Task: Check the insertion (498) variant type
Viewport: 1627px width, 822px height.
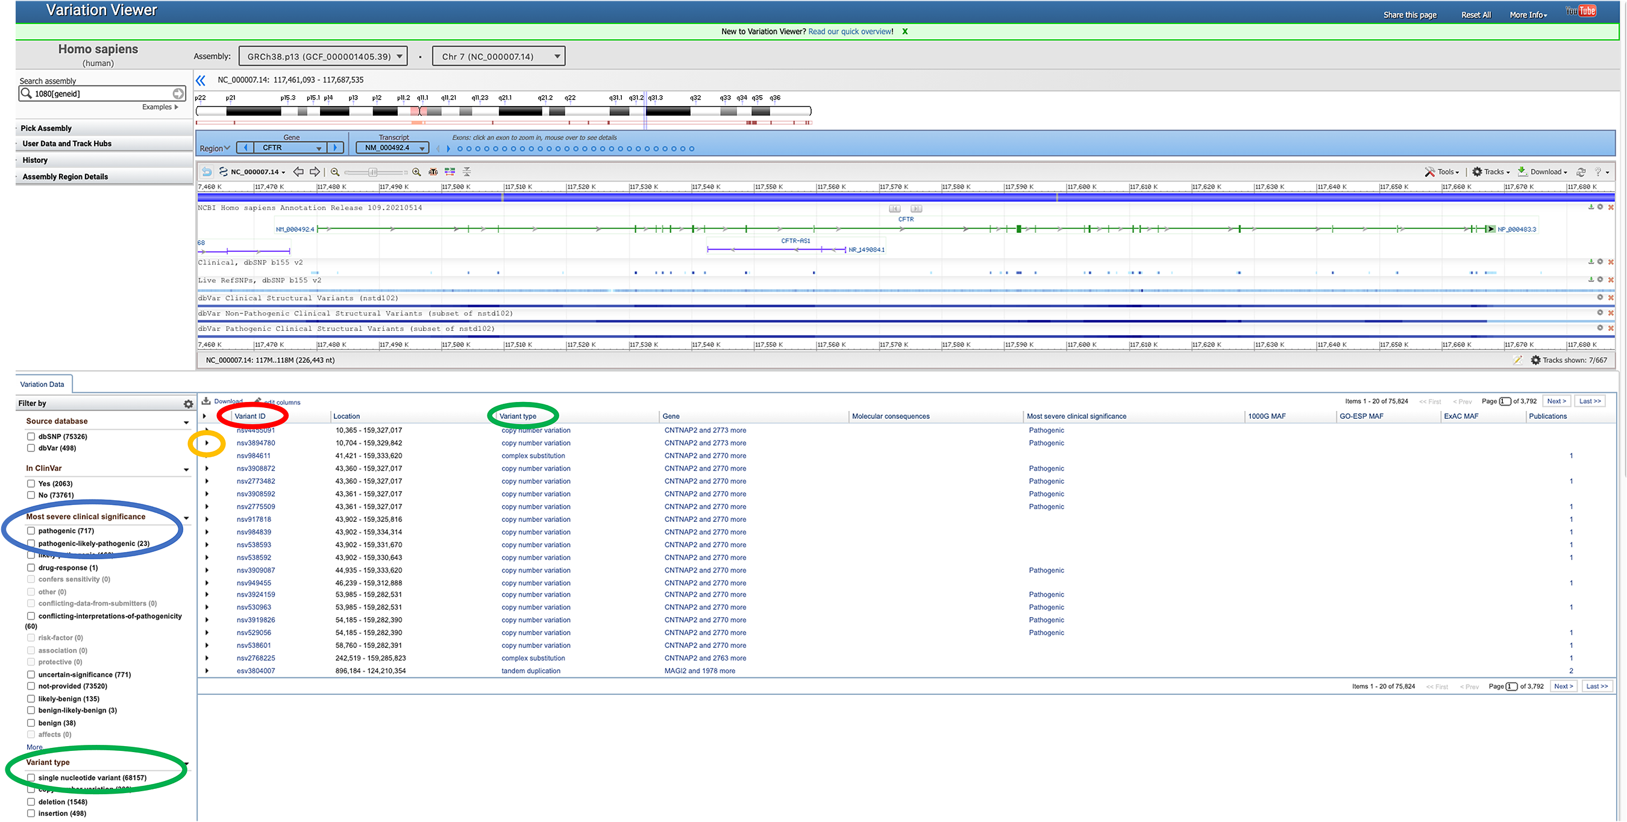Action: click(x=31, y=813)
